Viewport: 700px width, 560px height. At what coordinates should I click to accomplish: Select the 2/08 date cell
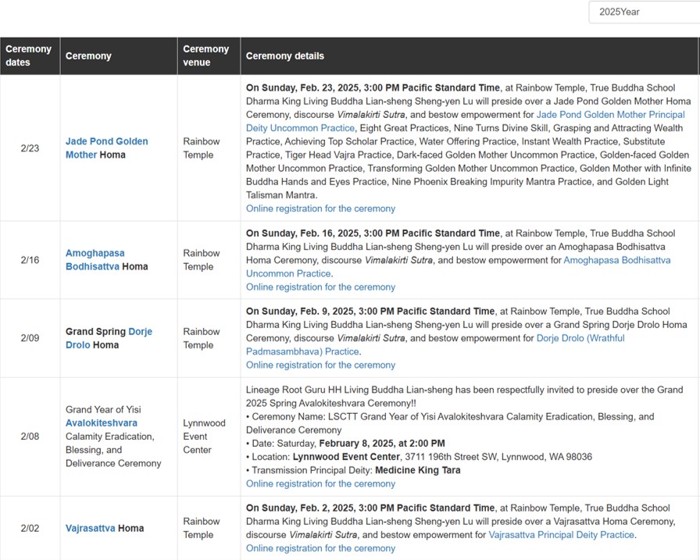30,437
